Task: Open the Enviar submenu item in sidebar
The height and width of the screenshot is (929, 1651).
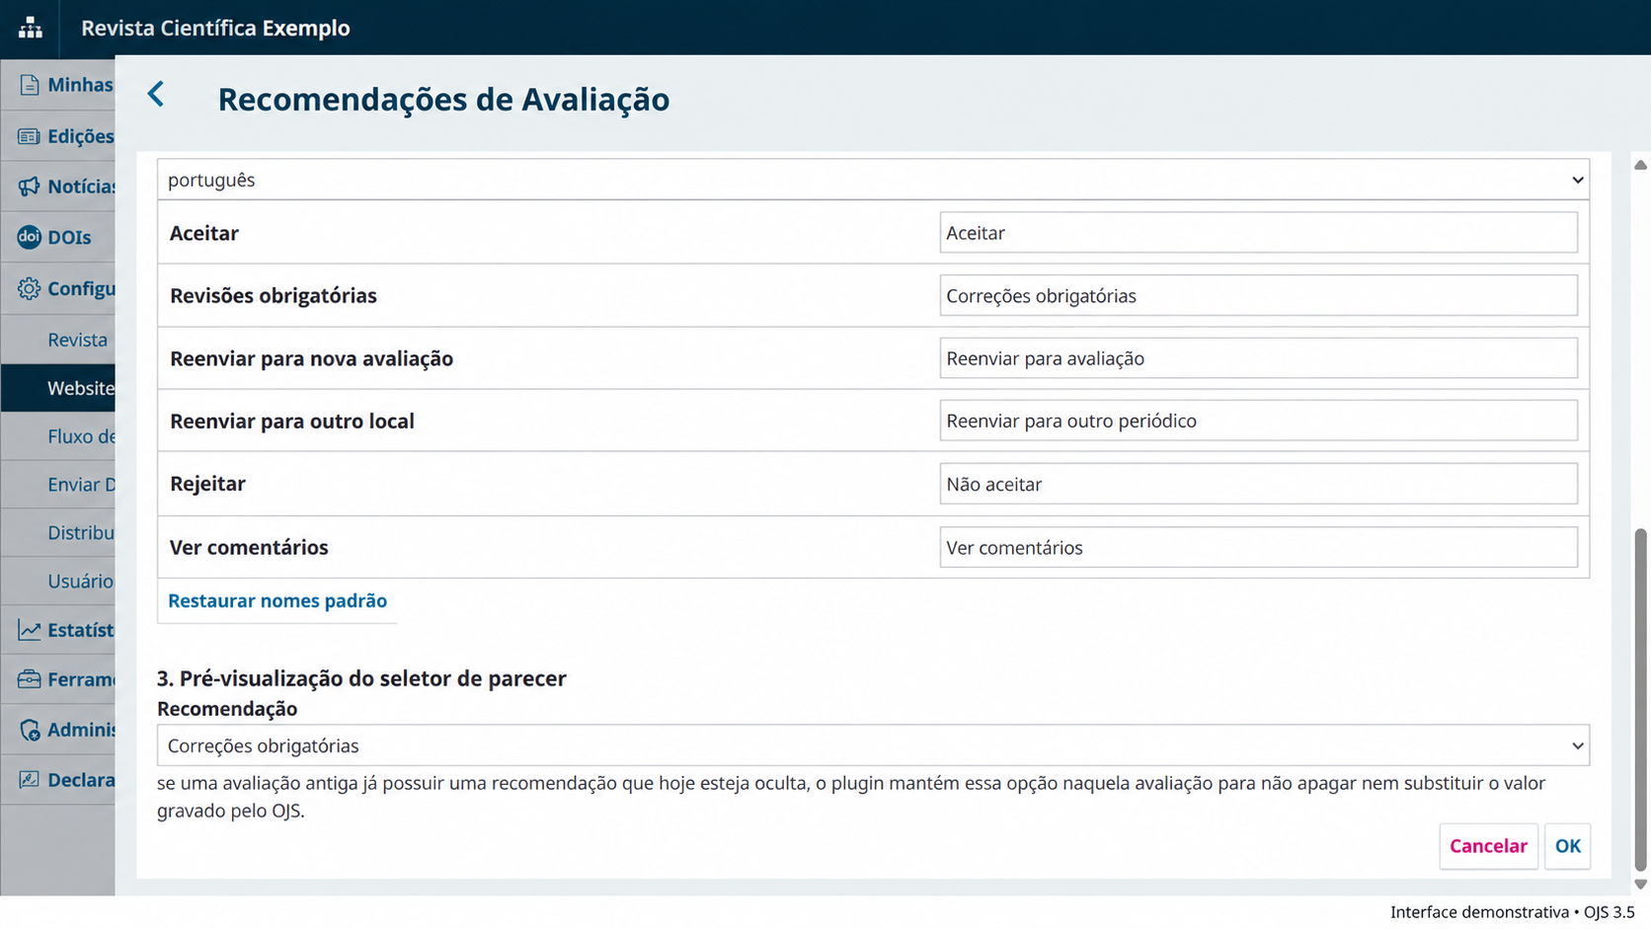Action: point(81,484)
